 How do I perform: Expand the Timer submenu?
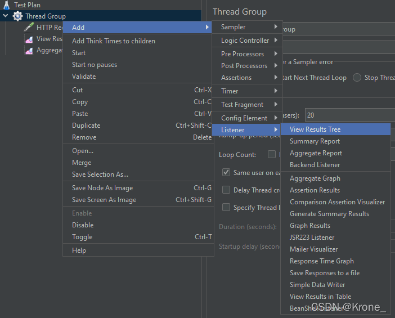[248, 91]
